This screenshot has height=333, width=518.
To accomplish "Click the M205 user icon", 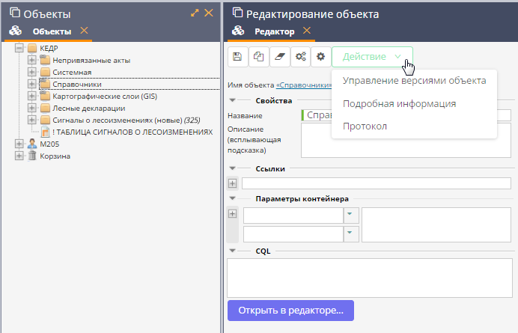I will click(32, 144).
